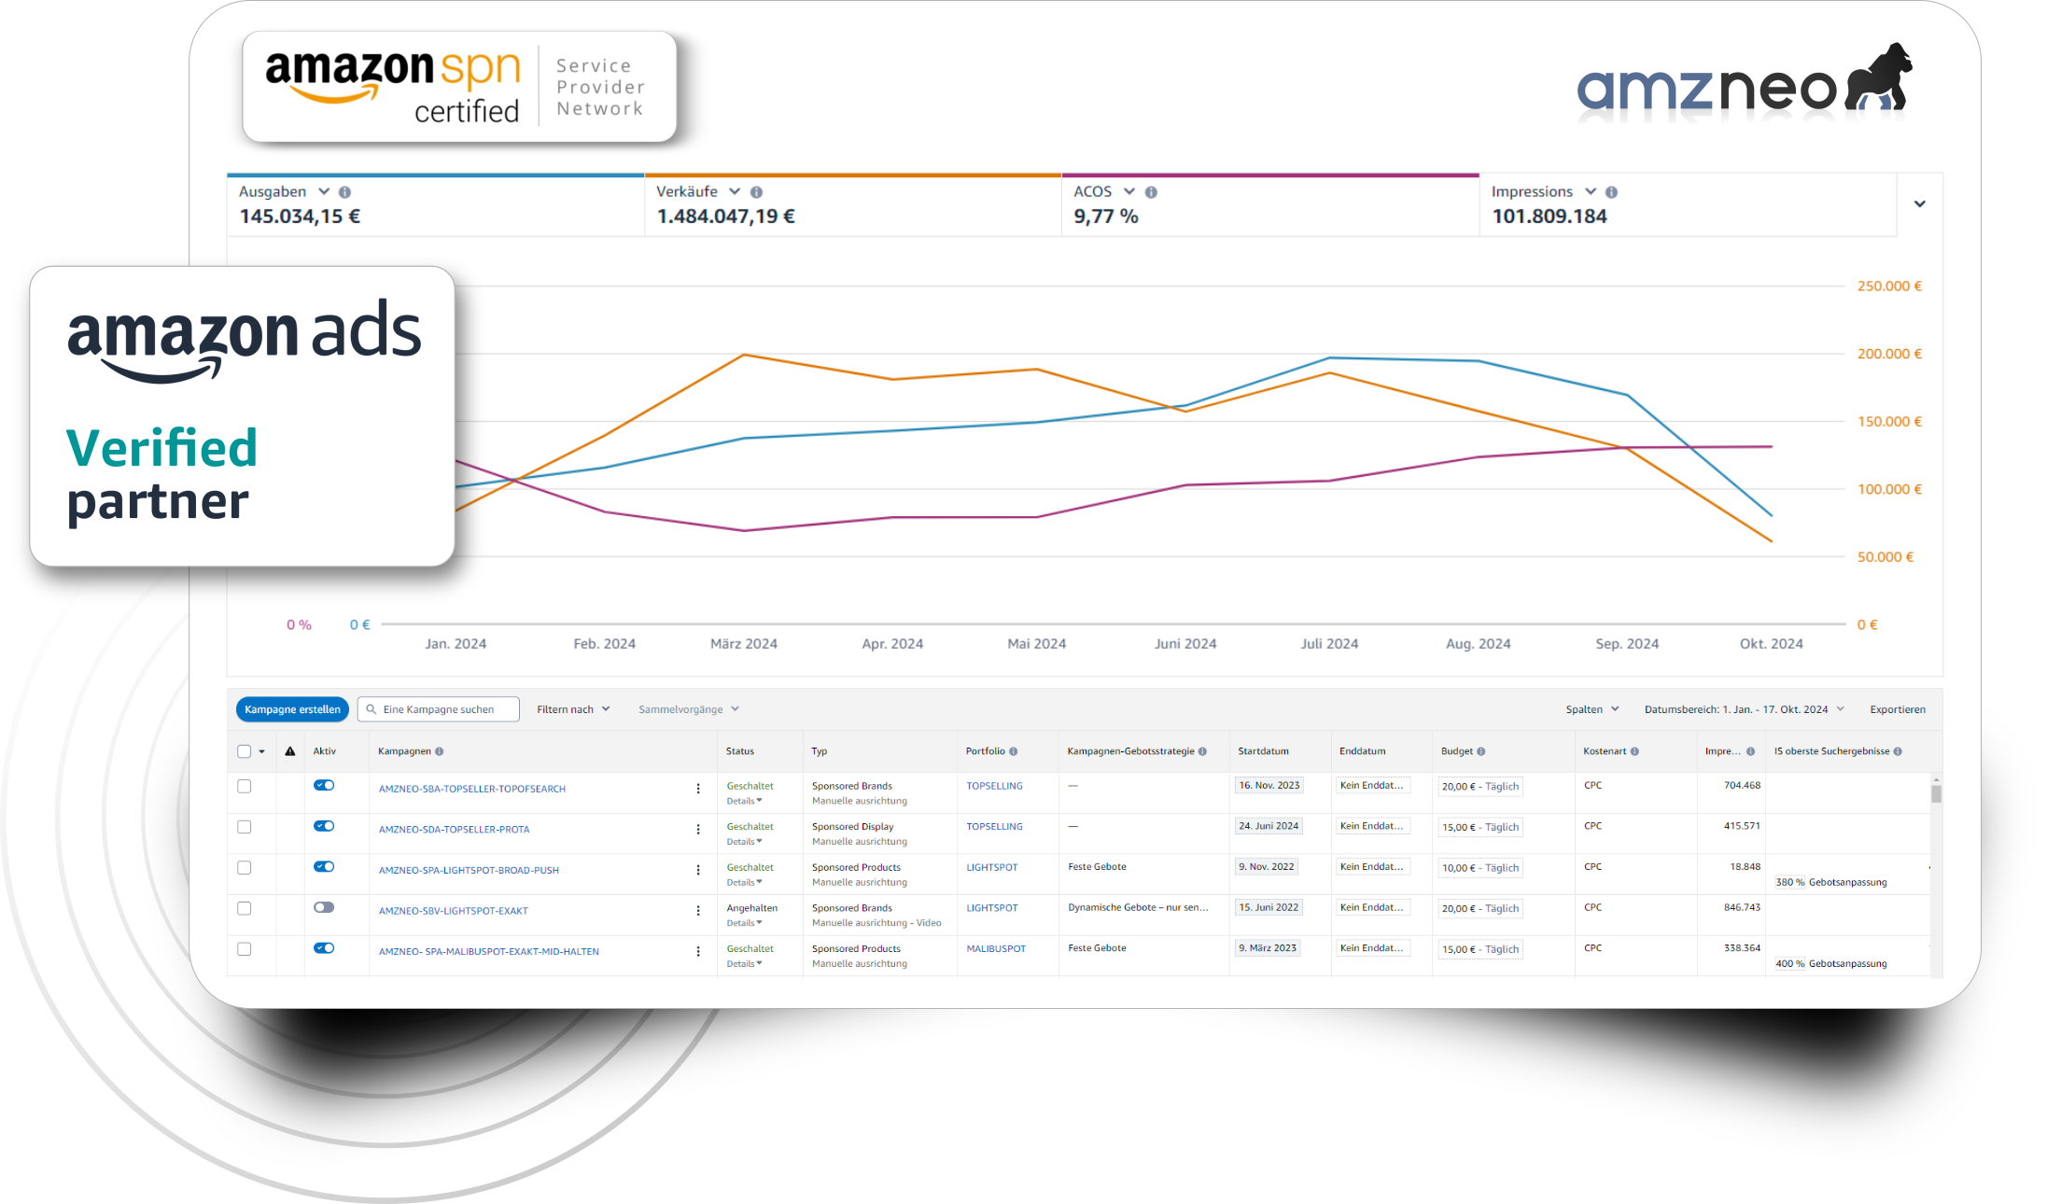The height and width of the screenshot is (1204, 2061).
Task: Click the Amazon SPN certified badge
Action: 459,87
